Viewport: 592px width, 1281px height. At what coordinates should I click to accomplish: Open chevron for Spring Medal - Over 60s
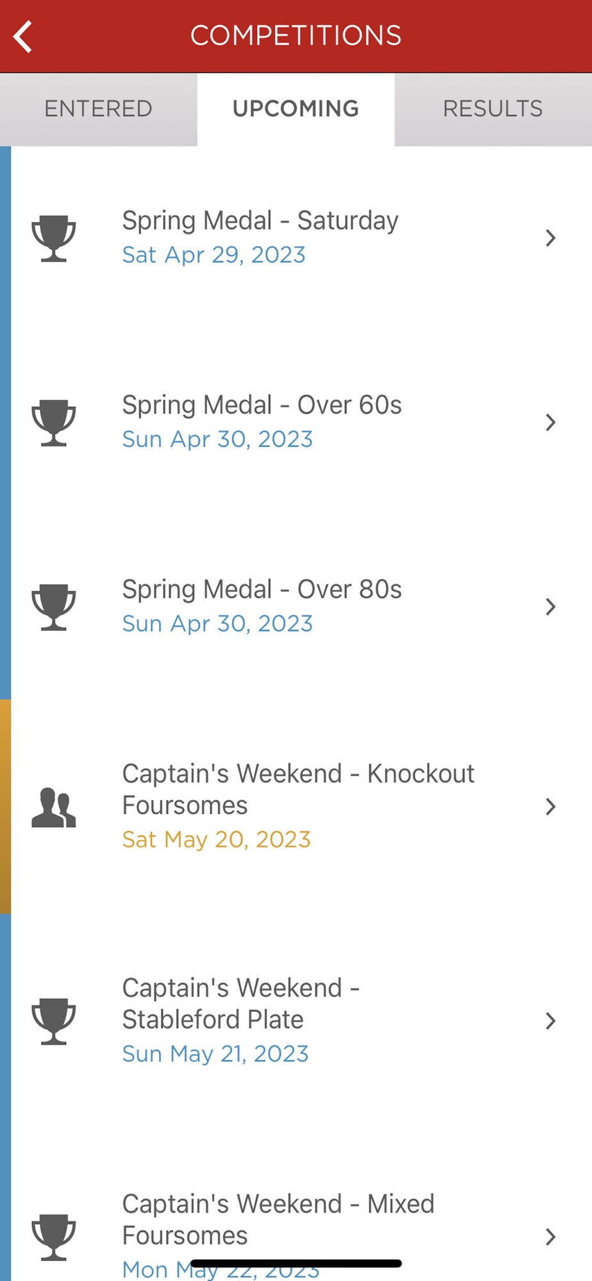550,423
